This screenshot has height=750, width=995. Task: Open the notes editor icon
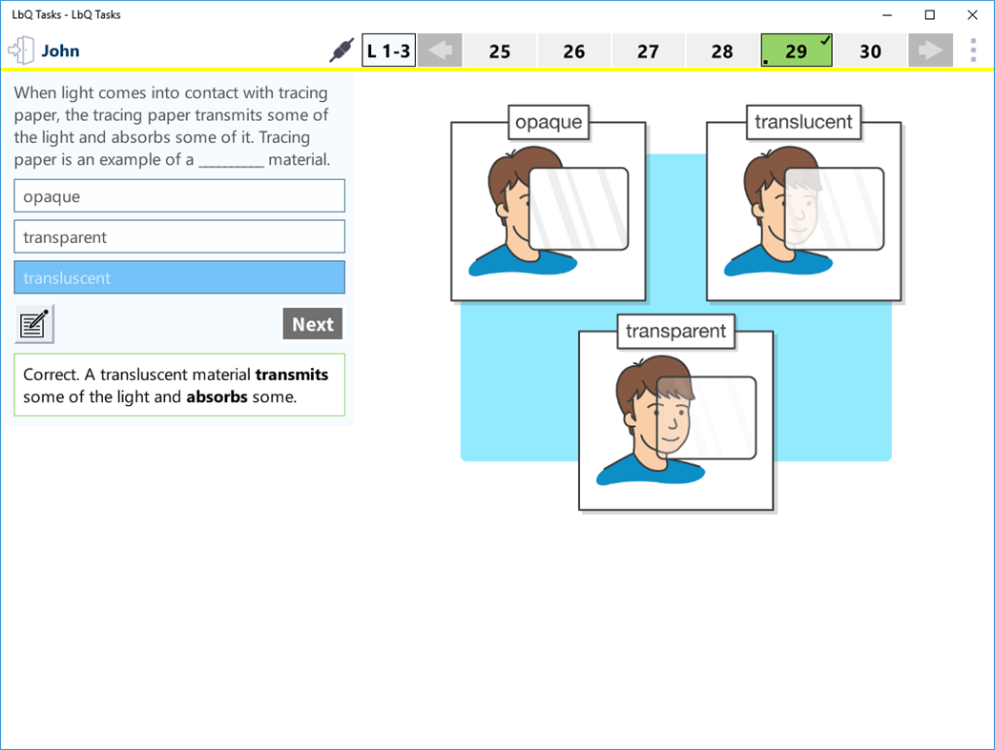33,323
